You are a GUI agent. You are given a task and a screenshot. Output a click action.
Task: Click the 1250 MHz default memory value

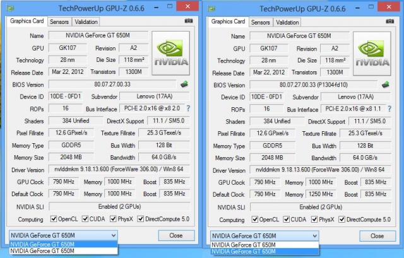[321, 194]
